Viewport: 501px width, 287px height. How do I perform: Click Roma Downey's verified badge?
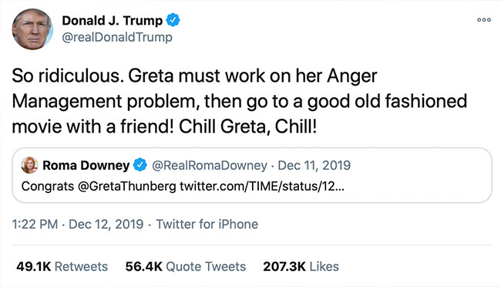[x=140, y=165]
